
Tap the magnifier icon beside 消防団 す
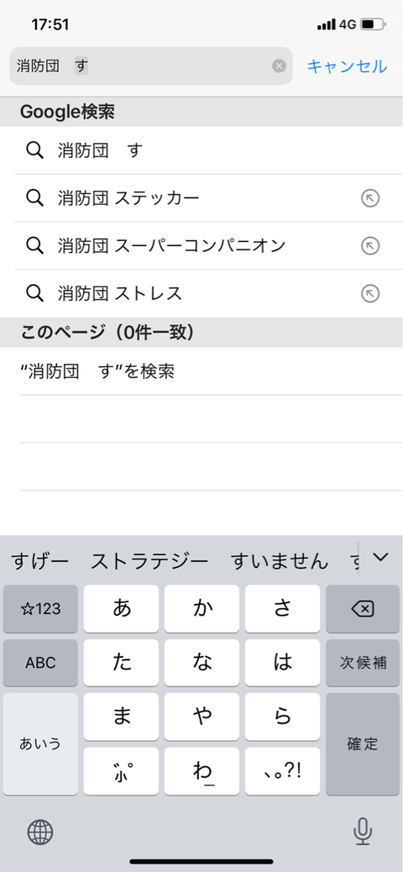[35, 150]
